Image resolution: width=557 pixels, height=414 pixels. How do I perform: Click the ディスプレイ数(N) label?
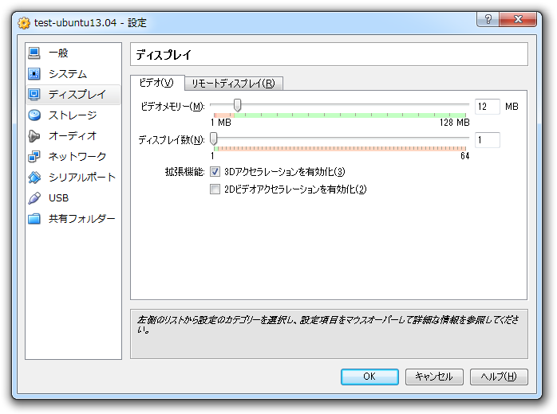(x=172, y=140)
